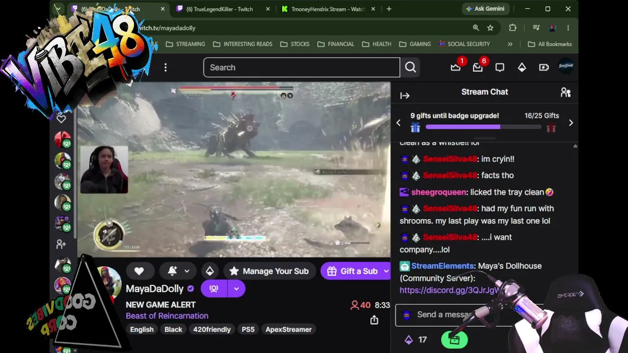
Task: Open the Chrome profile avatar
Action: [x=552, y=28]
